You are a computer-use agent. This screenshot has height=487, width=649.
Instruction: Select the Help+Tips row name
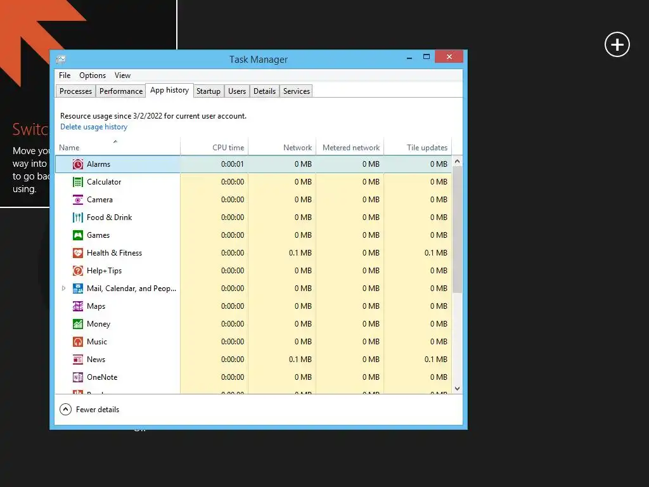[x=105, y=271]
